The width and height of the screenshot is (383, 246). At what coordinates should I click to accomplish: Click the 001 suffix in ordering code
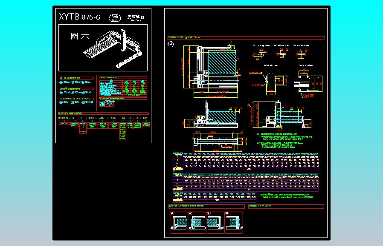[145, 118]
